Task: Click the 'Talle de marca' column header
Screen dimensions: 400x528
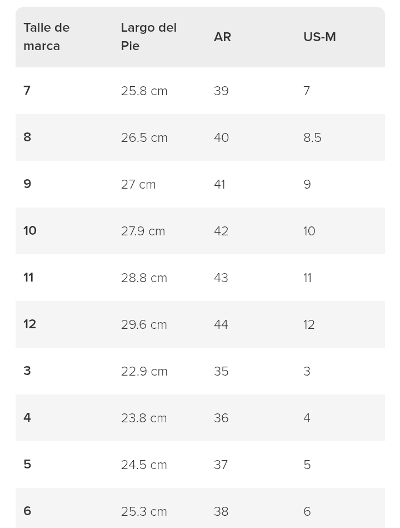Action: coord(46,37)
